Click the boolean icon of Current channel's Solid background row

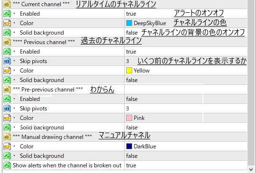(x=7, y=33)
